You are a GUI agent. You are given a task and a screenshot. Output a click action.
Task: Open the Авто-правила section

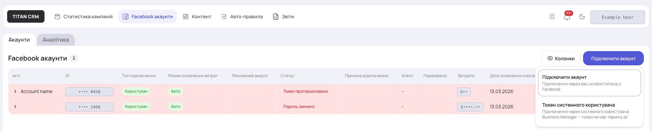point(242,17)
